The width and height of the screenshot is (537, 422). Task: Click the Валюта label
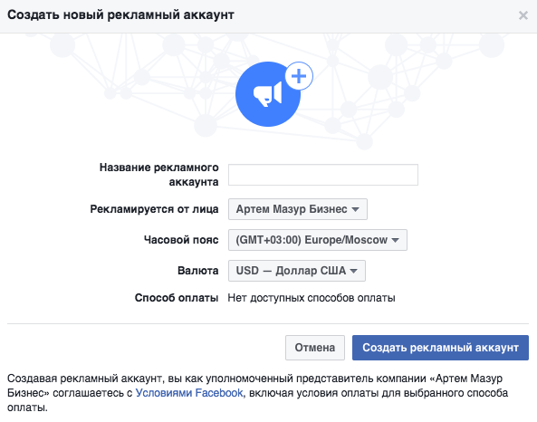pyautogui.click(x=198, y=271)
